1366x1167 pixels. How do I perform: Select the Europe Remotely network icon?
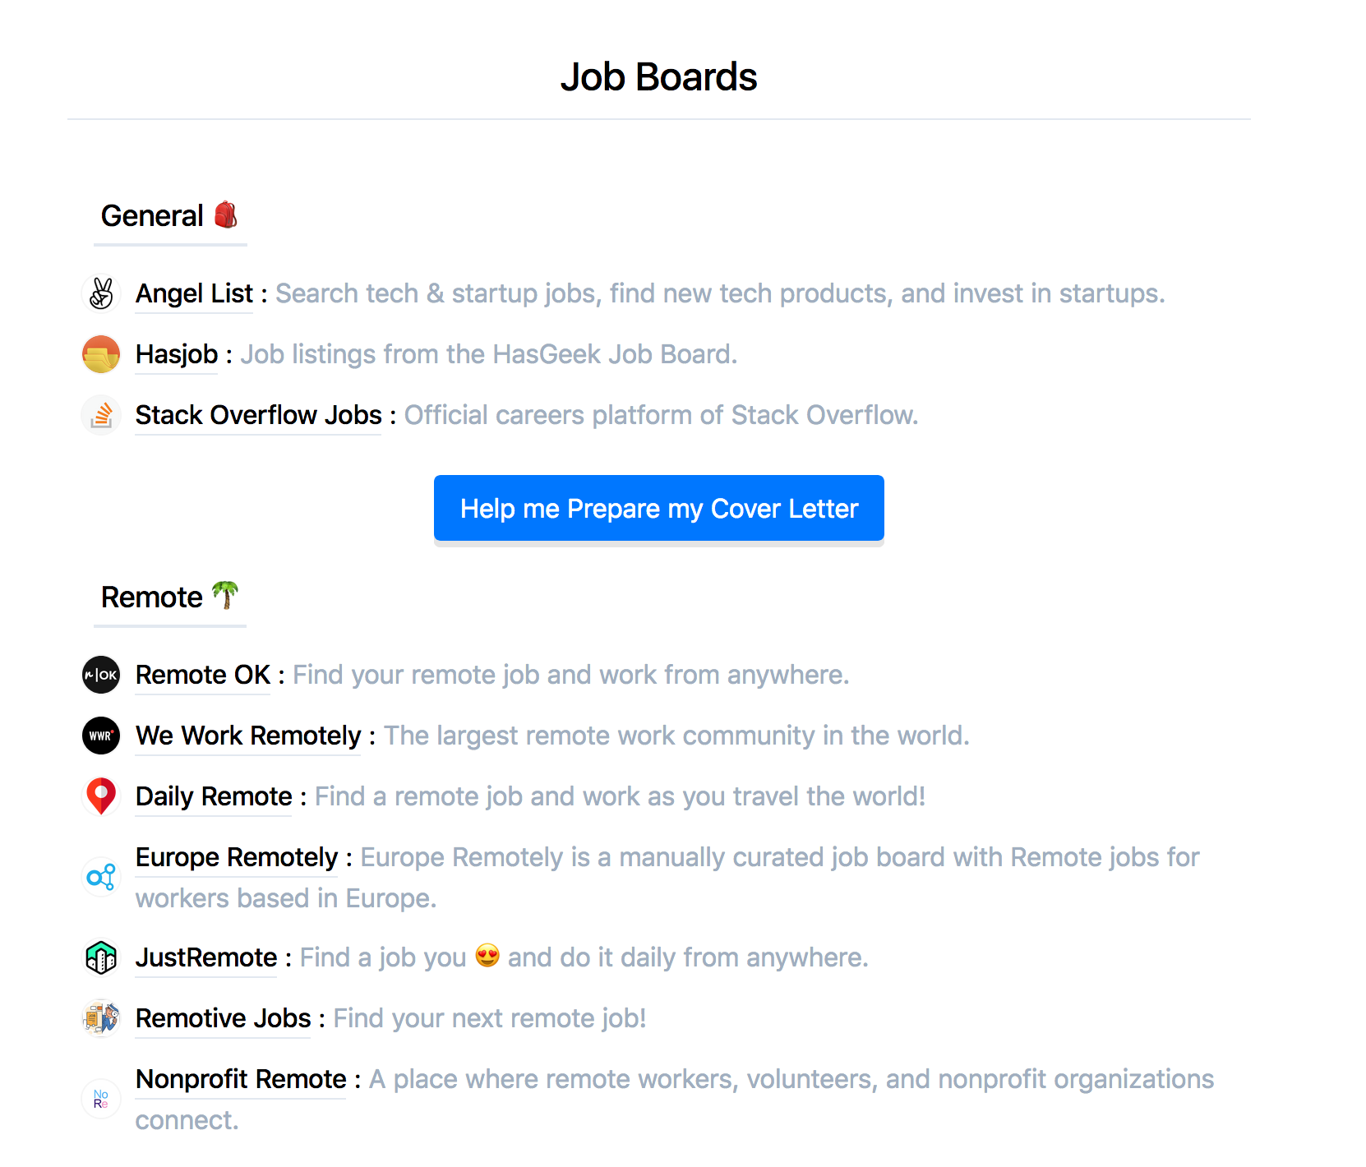pos(100,877)
